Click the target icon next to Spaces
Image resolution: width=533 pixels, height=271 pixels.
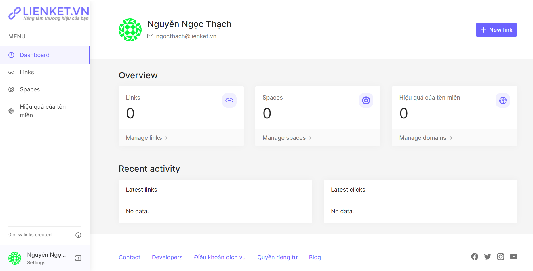click(x=11, y=89)
